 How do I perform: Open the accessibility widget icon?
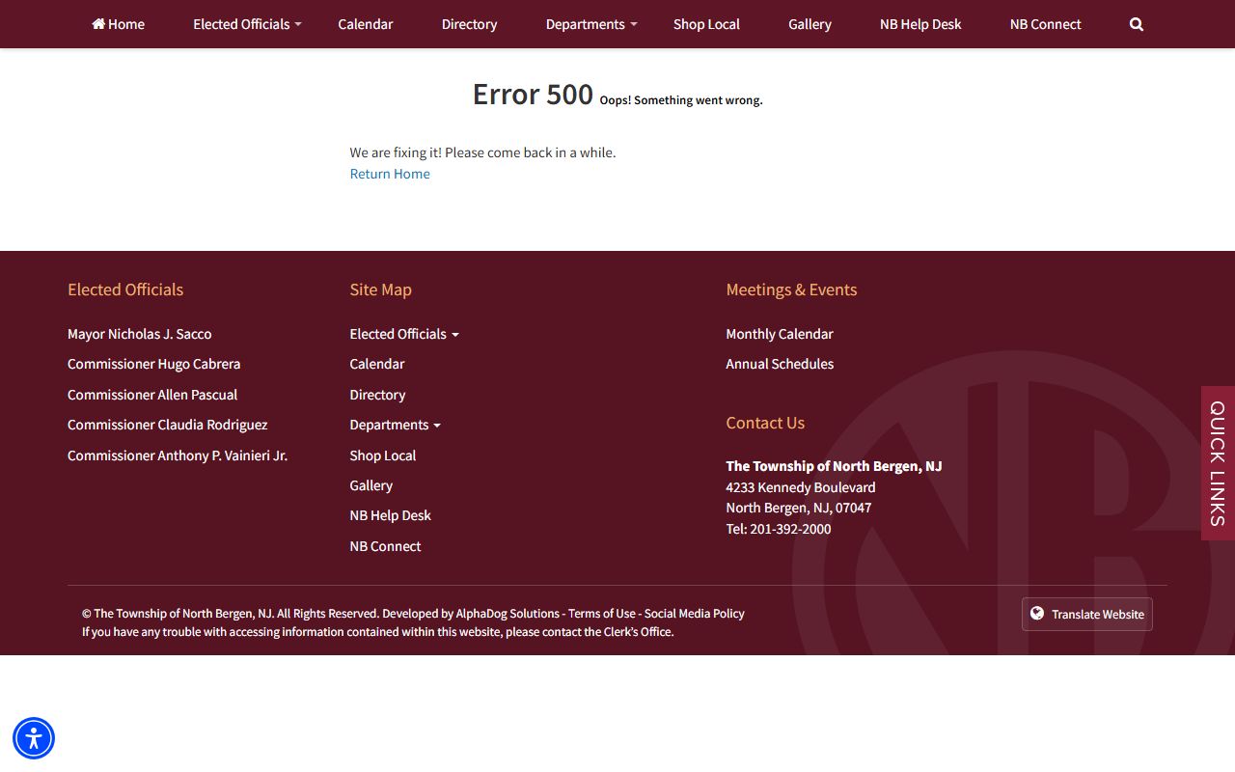pyautogui.click(x=34, y=739)
